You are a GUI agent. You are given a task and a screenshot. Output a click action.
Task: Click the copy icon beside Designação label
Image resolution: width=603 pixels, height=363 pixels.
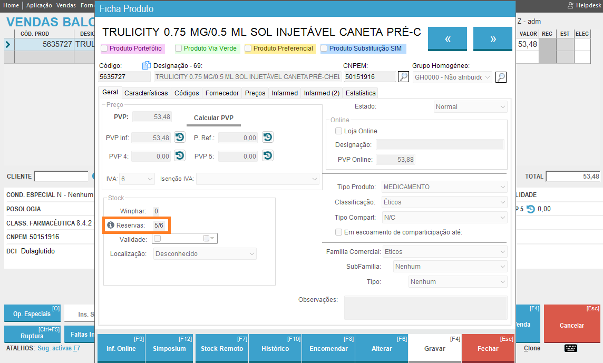tap(146, 65)
